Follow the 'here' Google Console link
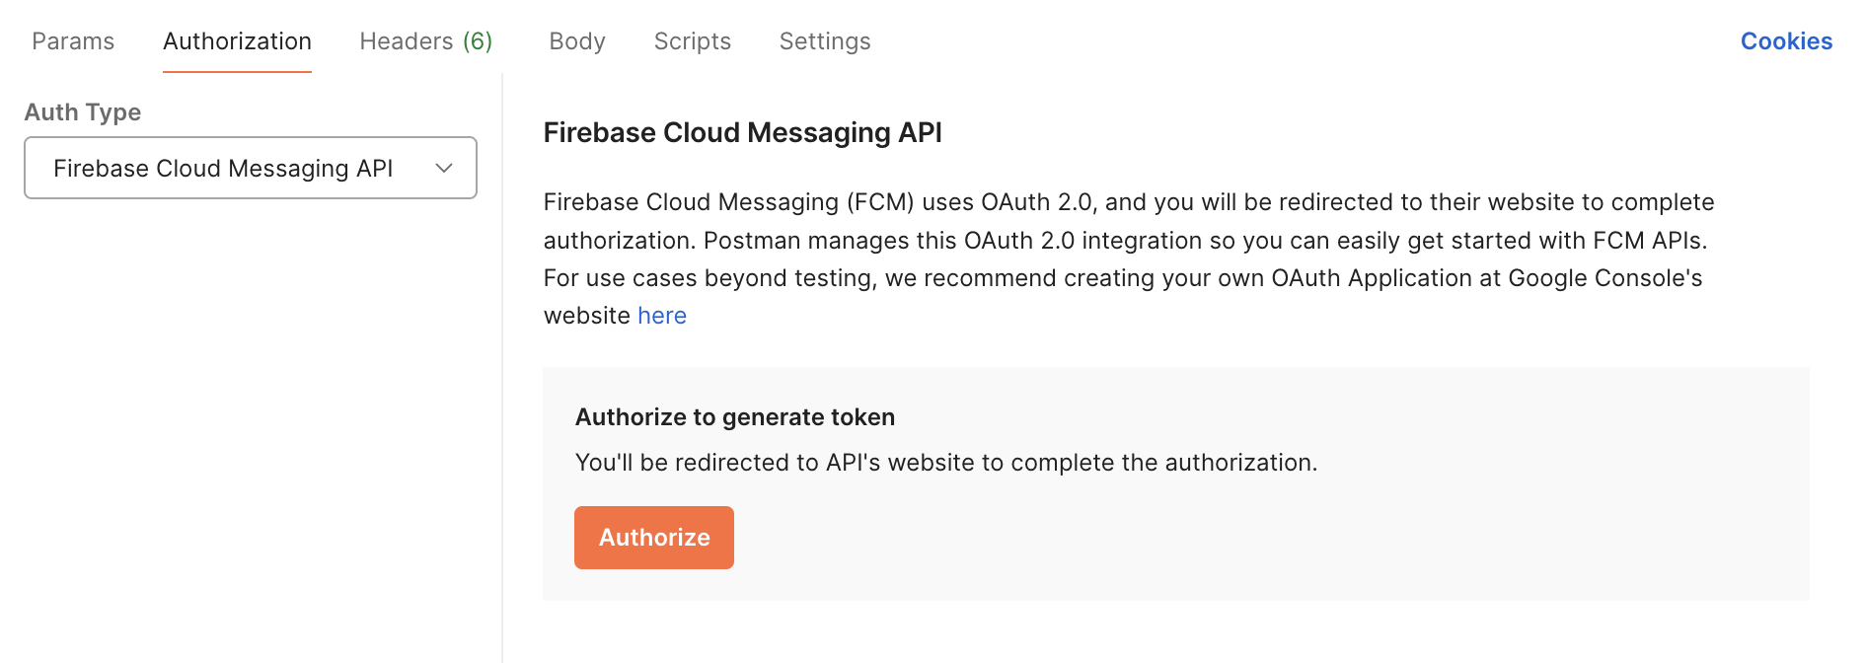Screen dimensions: 1865x663 [661, 316]
